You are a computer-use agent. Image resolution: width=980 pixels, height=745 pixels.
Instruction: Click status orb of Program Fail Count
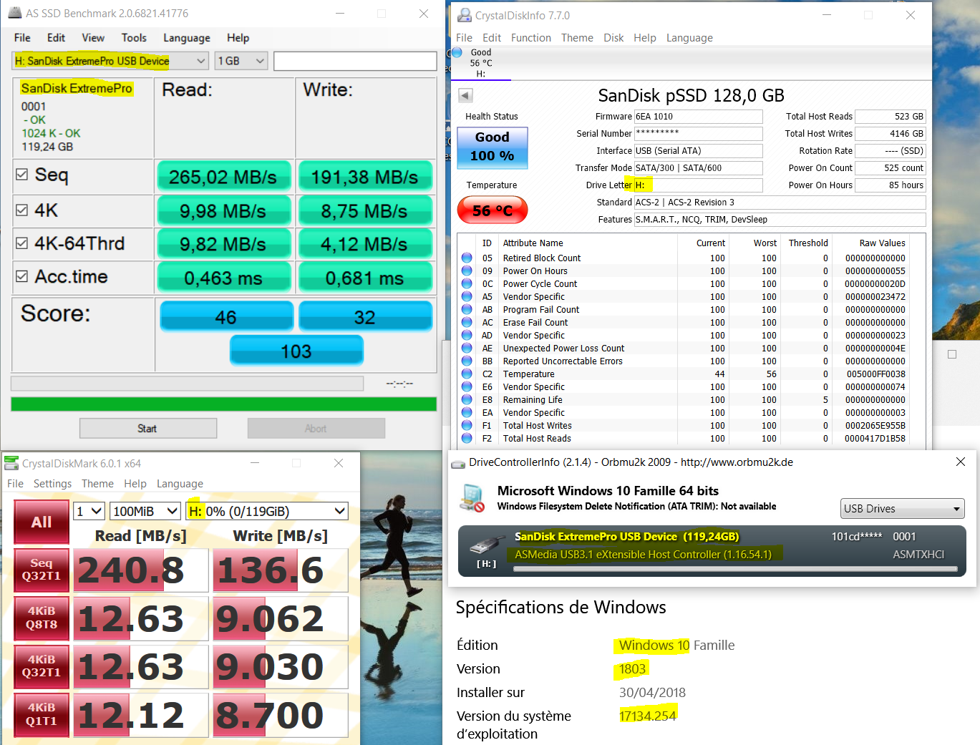[467, 309]
